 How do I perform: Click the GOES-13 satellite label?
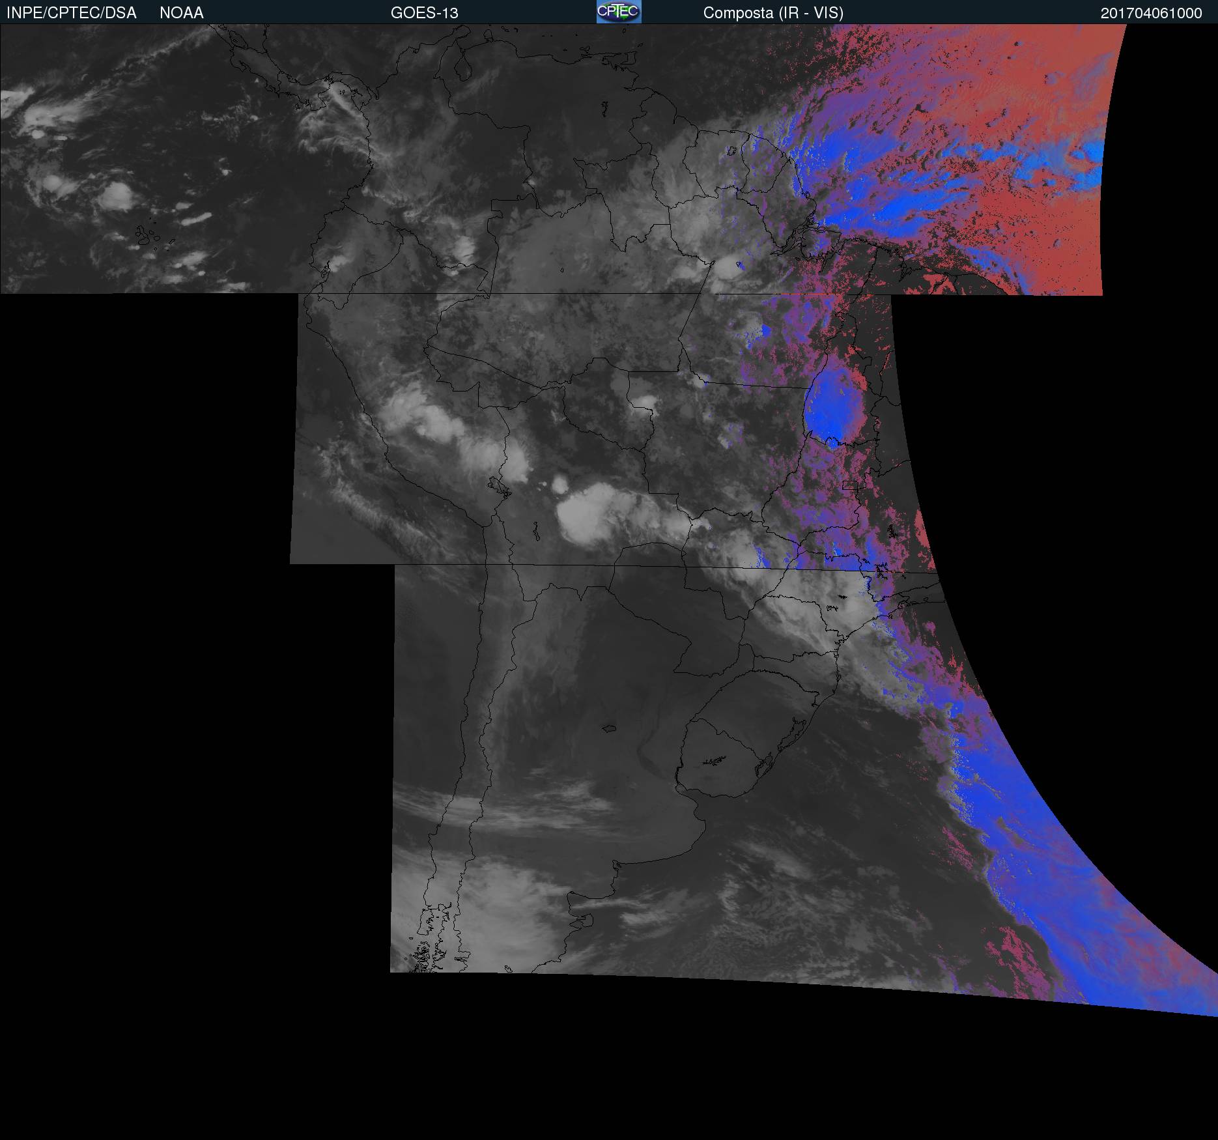[x=425, y=13]
